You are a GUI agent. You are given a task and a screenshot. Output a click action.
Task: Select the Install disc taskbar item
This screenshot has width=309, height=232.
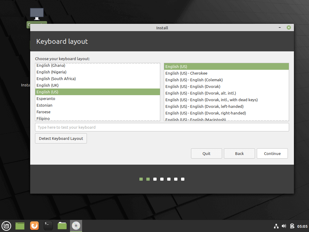click(x=76, y=226)
